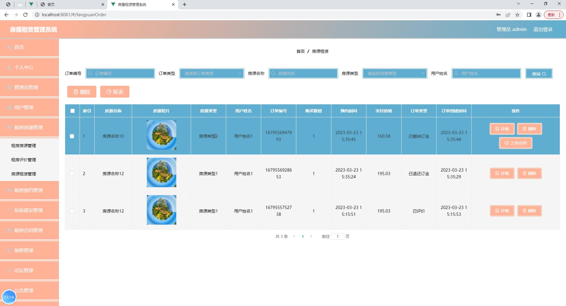Focus the 用户姓名 search field
Image resolution: width=566 pixels, height=306 pixels.
point(486,73)
